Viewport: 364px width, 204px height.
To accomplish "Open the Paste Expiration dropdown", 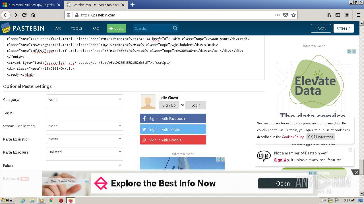I will 84,139.
